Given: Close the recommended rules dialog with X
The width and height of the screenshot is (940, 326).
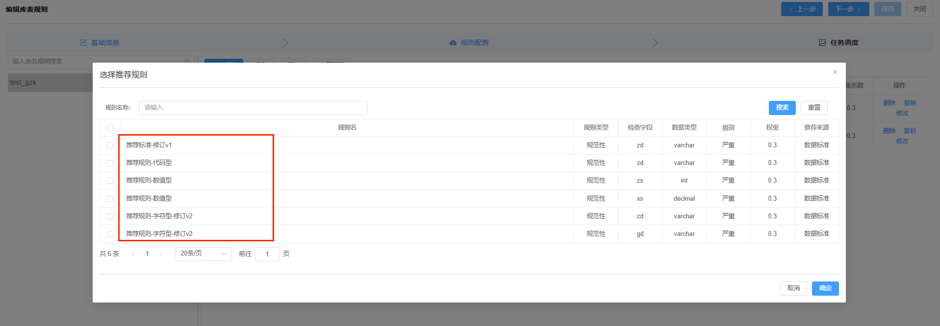Looking at the screenshot, I should tap(835, 72).
